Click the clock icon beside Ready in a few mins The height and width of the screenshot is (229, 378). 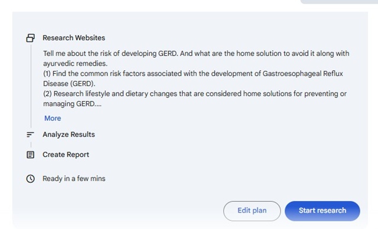click(x=30, y=179)
